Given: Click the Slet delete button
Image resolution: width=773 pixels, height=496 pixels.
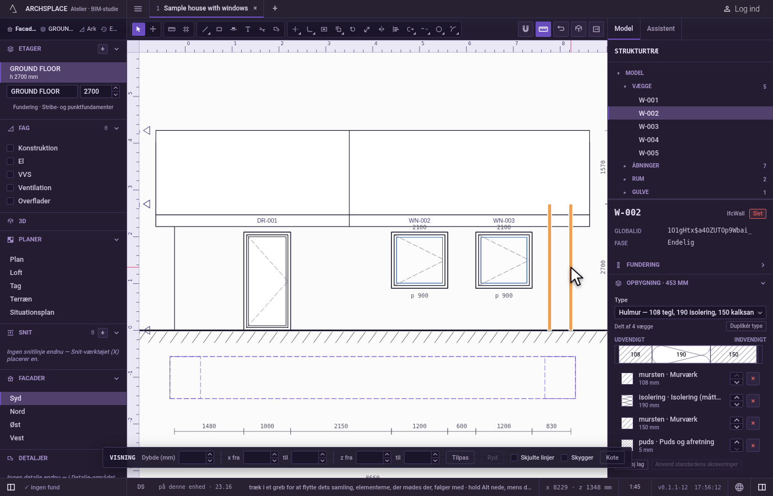Looking at the screenshot, I should click(x=758, y=214).
